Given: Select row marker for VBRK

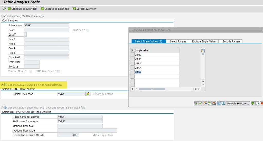Looking at the screenshot, I should point(133,55).
